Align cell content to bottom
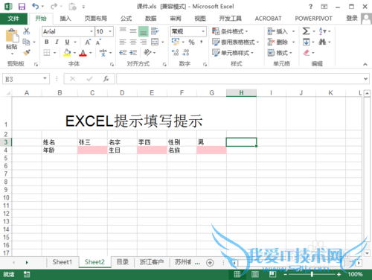Screen dimensions: 372x280 pyautogui.click(x=144, y=31)
